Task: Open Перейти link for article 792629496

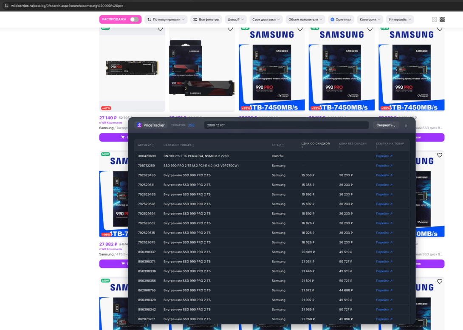Action: (x=384, y=175)
